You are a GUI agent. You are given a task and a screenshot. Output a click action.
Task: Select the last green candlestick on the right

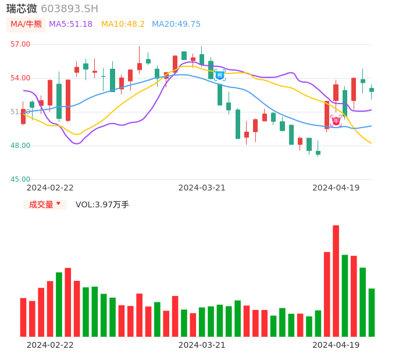pyautogui.click(x=372, y=90)
